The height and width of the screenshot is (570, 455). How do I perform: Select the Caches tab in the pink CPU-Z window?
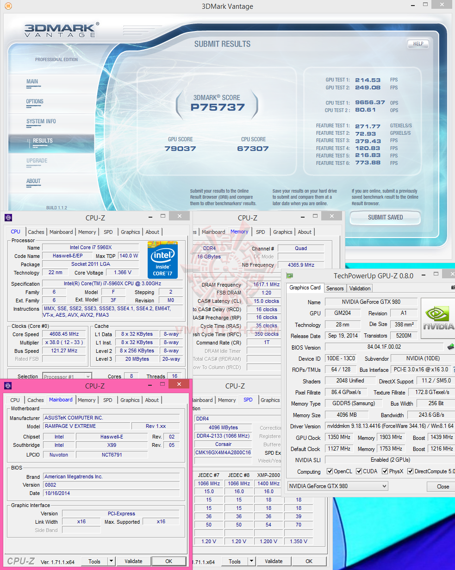[36, 400]
